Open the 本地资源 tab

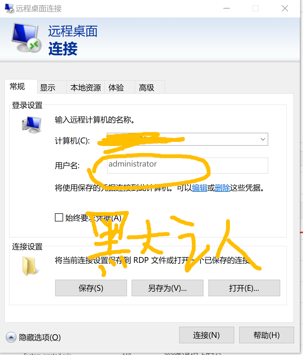pos(85,87)
